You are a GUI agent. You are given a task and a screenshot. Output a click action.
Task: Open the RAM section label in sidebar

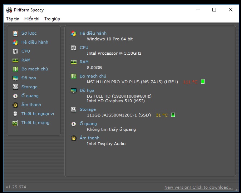pyautogui.click(x=26, y=60)
